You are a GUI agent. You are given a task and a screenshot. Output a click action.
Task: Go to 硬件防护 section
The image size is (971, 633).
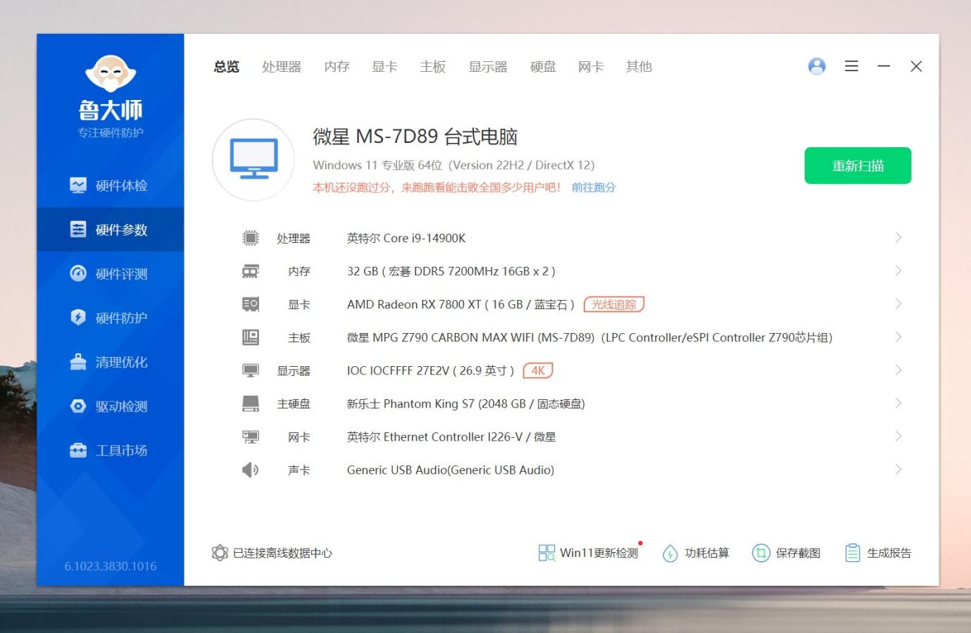(x=110, y=318)
